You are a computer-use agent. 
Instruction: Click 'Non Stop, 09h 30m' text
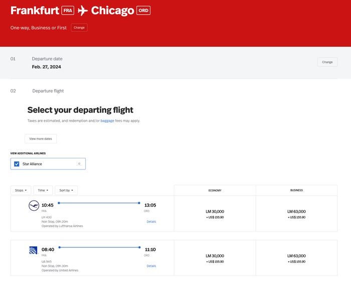[x=55, y=266]
